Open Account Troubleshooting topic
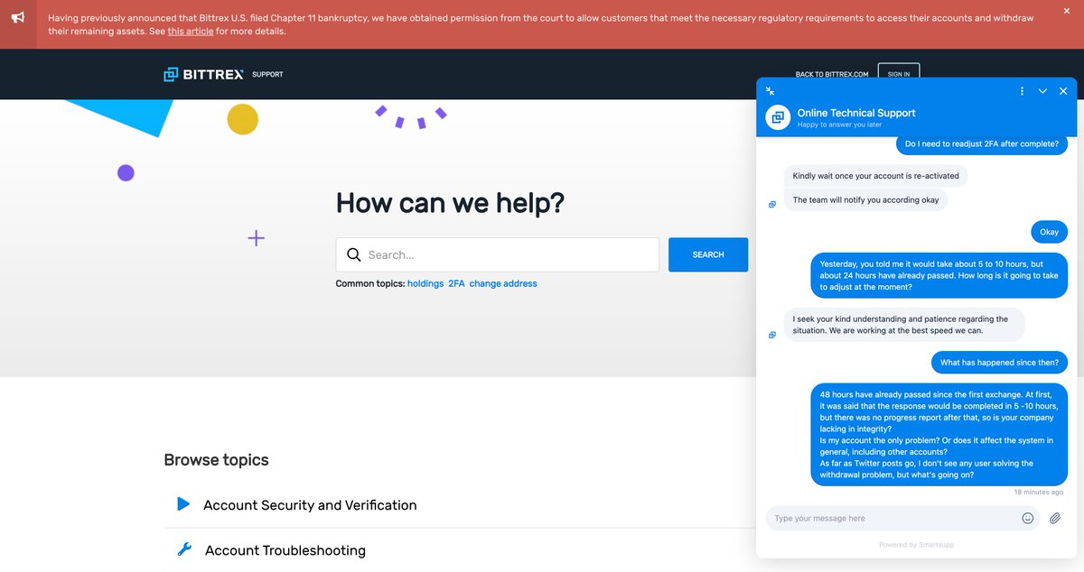 [x=285, y=550]
